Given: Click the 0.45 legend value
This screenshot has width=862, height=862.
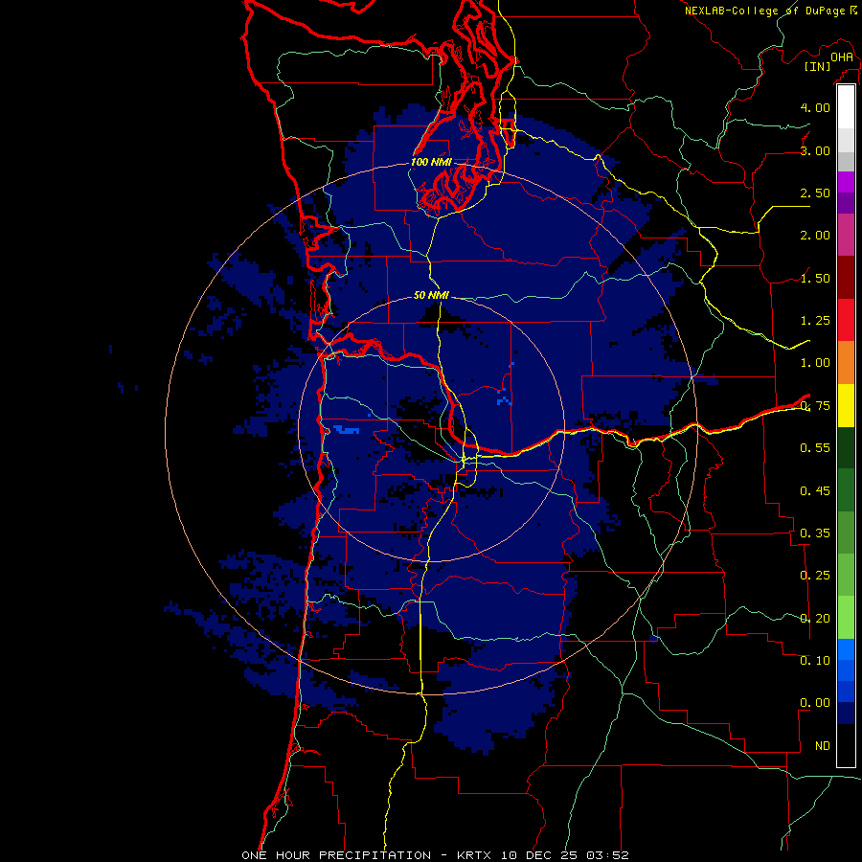Looking at the screenshot, I should [815, 491].
